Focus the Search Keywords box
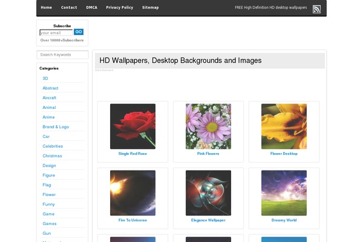This screenshot has width=363, height=242. 62,54
